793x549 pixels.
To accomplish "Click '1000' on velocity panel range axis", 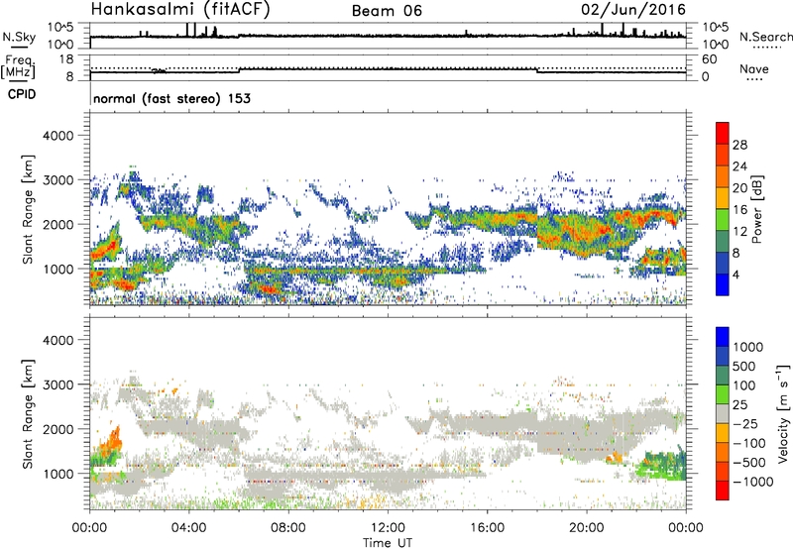I will pos(58,474).
